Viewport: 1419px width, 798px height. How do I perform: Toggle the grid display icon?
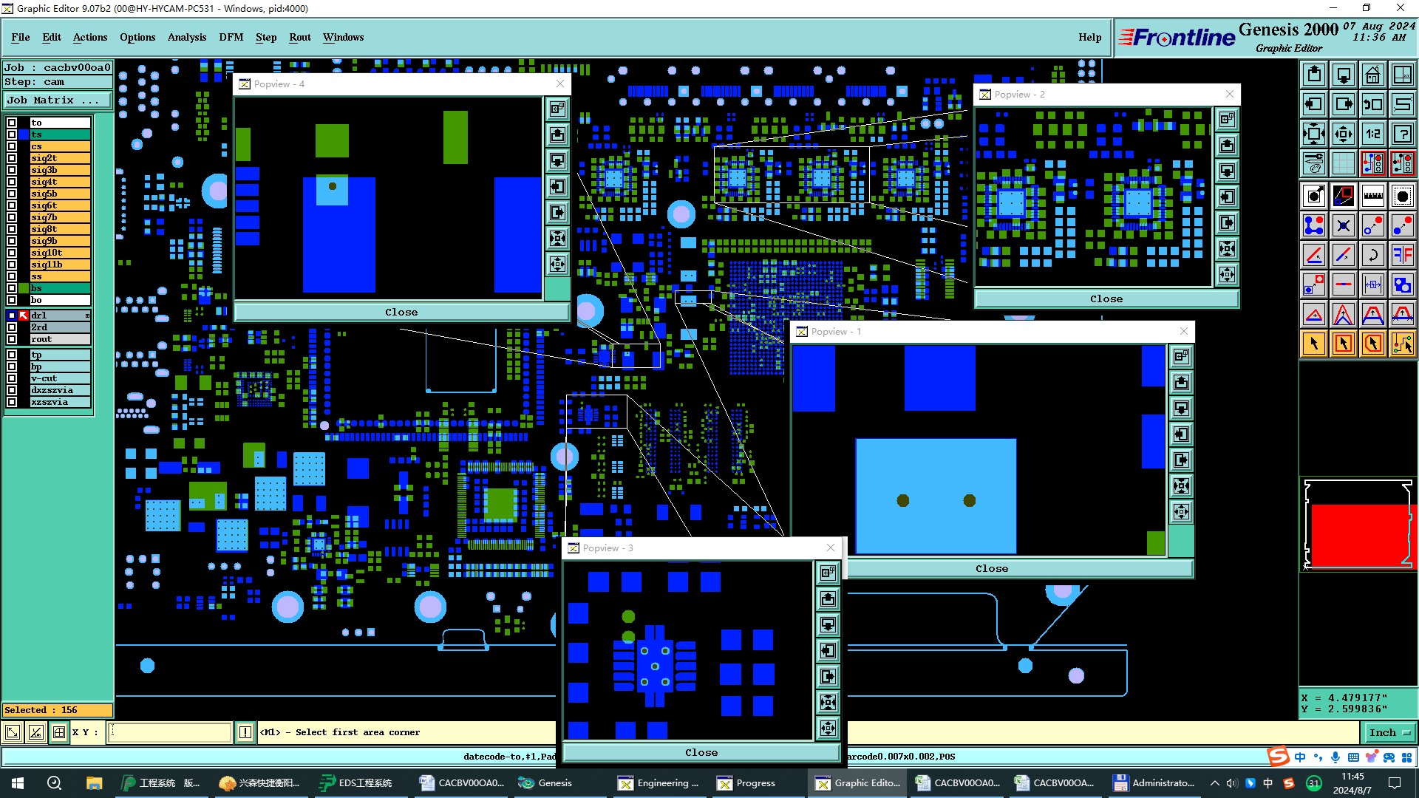point(1344,163)
